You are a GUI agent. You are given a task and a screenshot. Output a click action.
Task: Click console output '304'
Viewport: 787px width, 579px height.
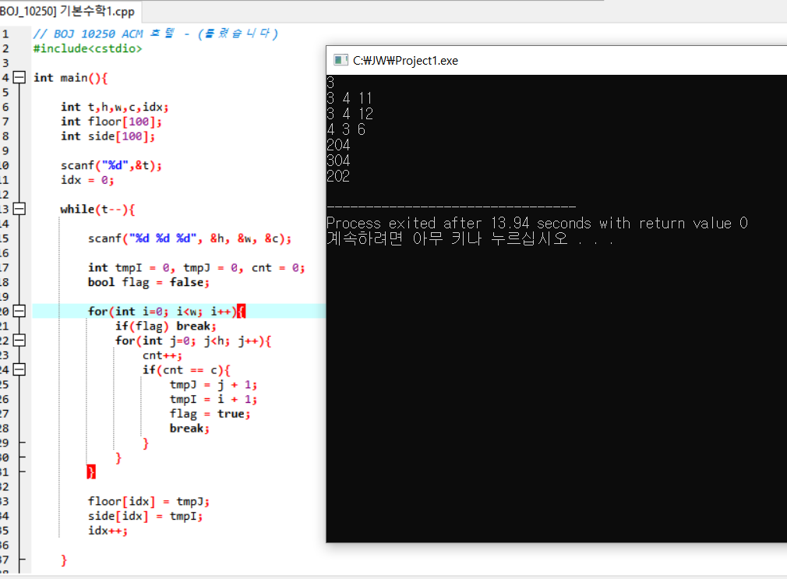pyautogui.click(x=338, y=161)
